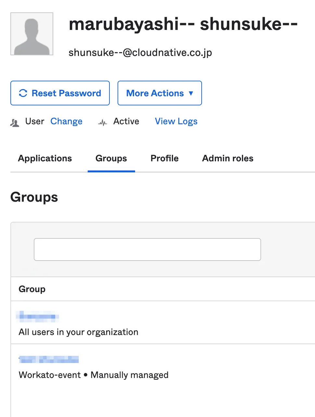The image size is (315, 417).
Task: Go to the Profile tab
Action: tap(164, 158)
